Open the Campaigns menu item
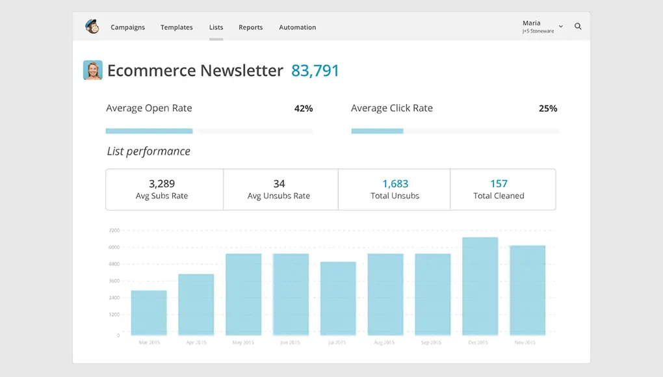 [x=127, y=27]
